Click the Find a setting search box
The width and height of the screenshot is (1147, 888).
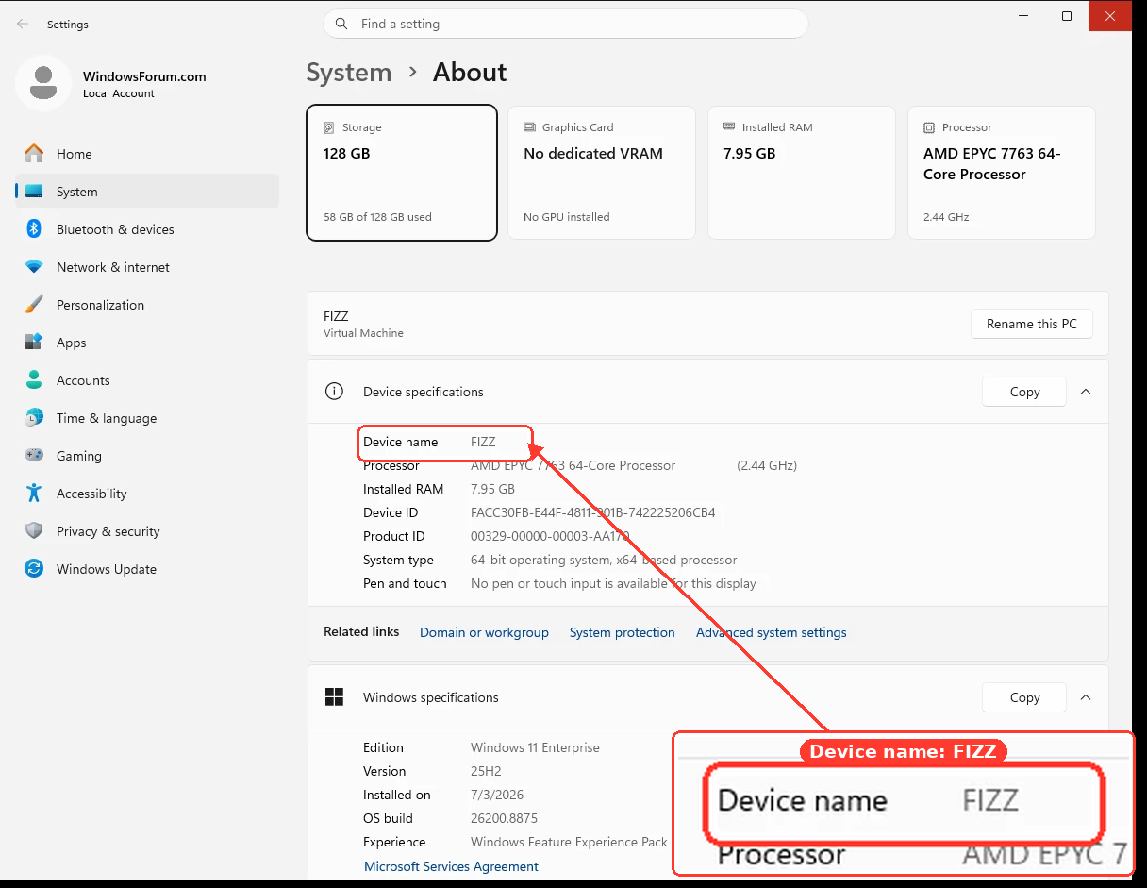coord(566,24)
